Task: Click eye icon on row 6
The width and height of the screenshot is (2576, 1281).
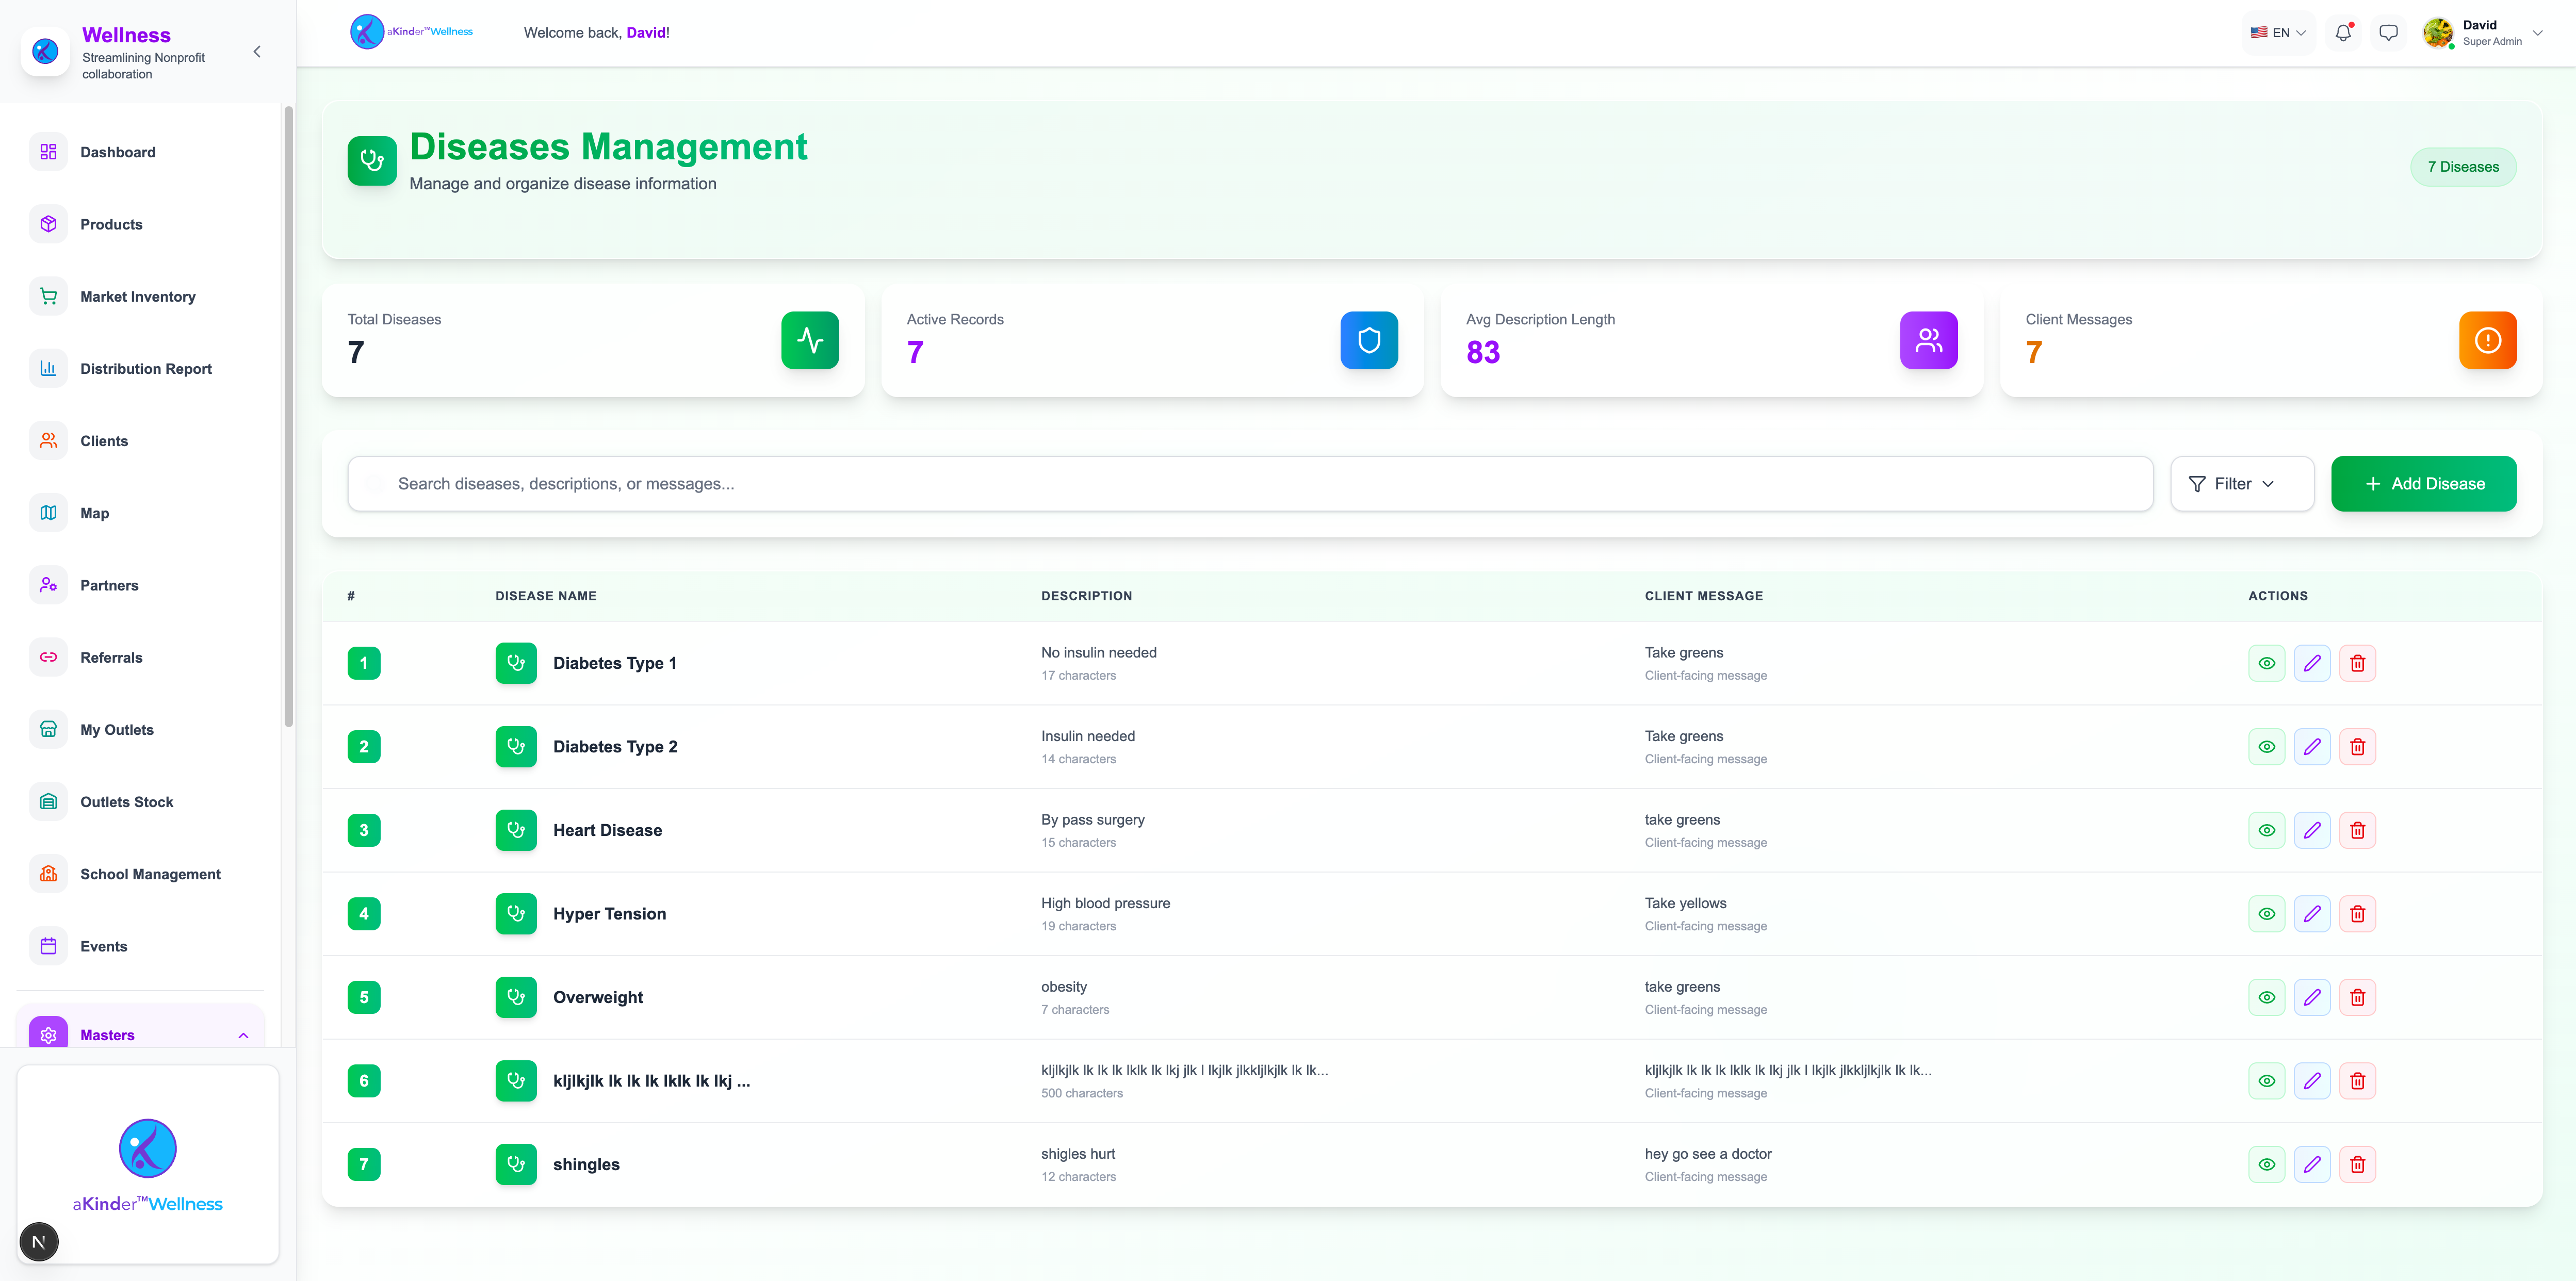Action: (2266, 1081)
